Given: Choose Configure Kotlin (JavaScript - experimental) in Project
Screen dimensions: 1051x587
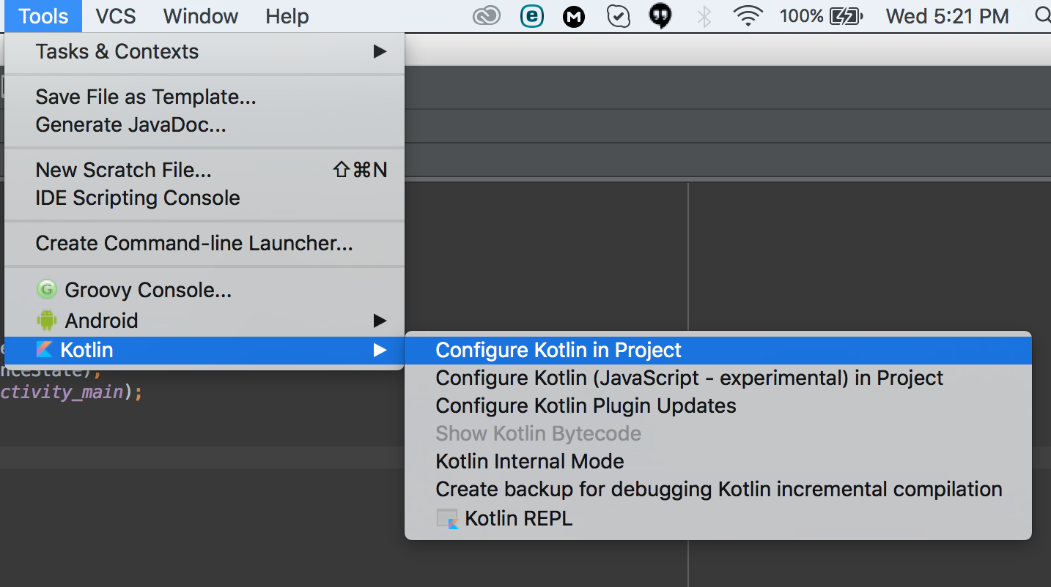Looking at the screenshot, I should [x=718, y=378].
